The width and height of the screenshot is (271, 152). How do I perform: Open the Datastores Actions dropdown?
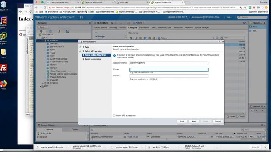click(x=163, y=38)
